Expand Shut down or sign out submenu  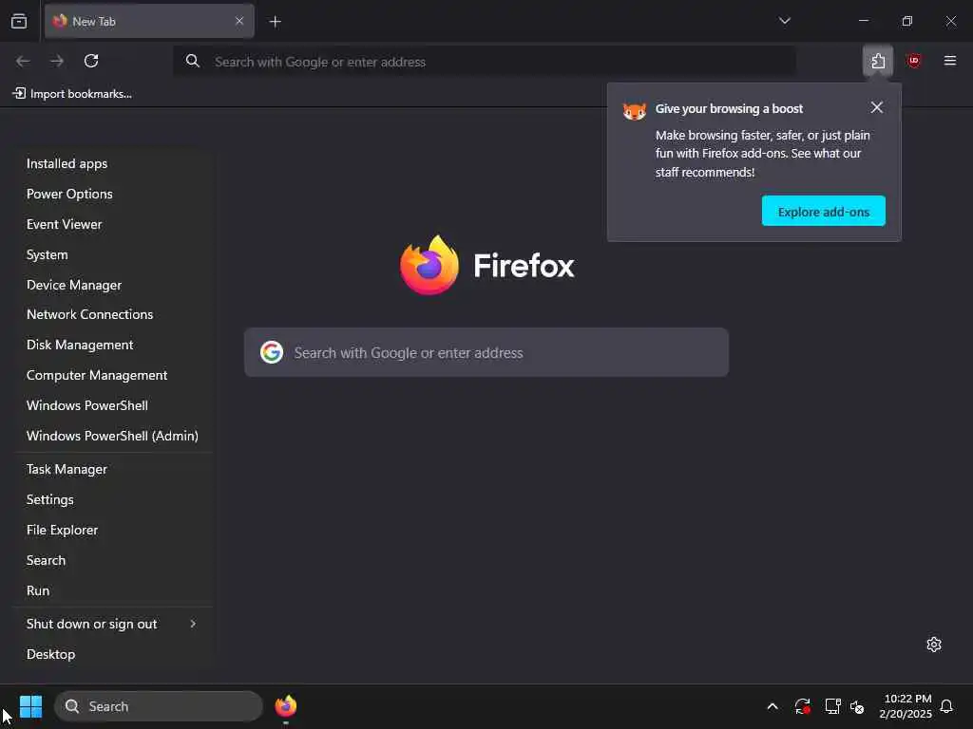point(113,624)
